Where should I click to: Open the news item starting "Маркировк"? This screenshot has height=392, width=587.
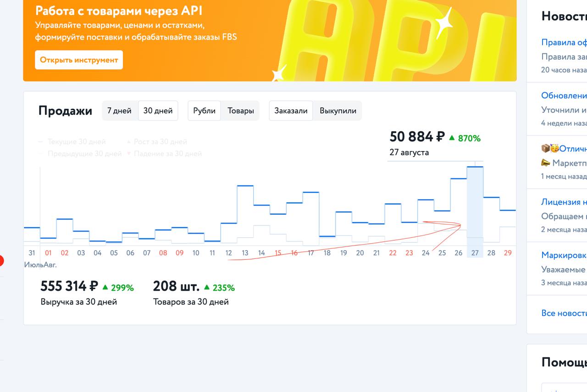pyautogui.click(x=564, y=255)
